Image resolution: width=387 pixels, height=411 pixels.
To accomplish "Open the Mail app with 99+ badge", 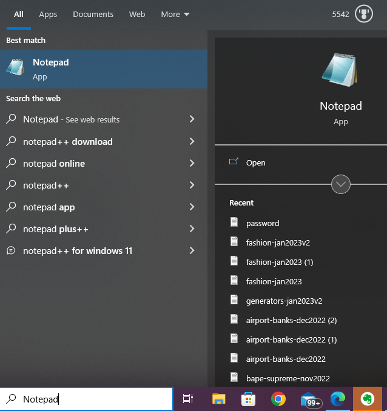I will [311, 399].
